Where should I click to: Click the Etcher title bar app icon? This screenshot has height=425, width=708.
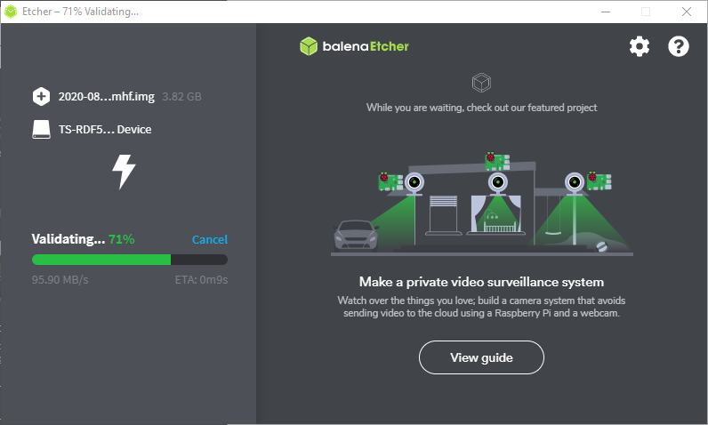pos(11,12)
